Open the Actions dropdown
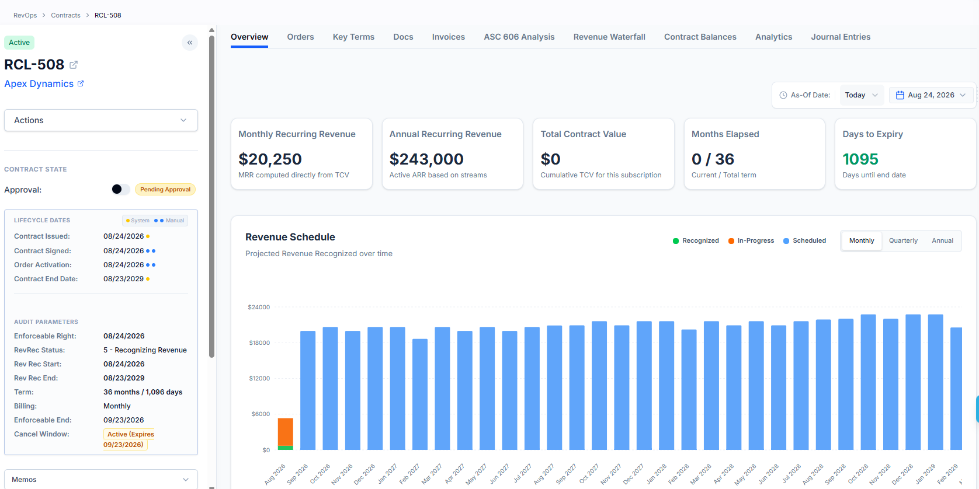The height and width of the screenshot is (489, 979). [101, 120]
